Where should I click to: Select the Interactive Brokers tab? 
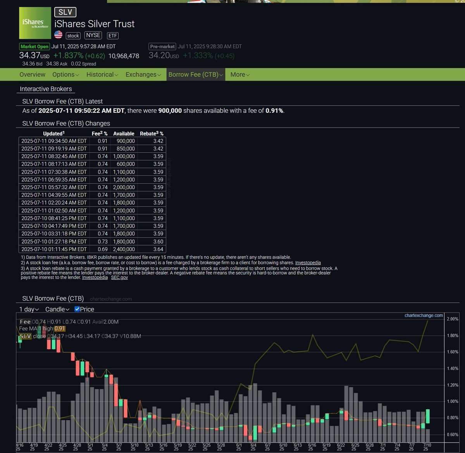tap(46, 89)
